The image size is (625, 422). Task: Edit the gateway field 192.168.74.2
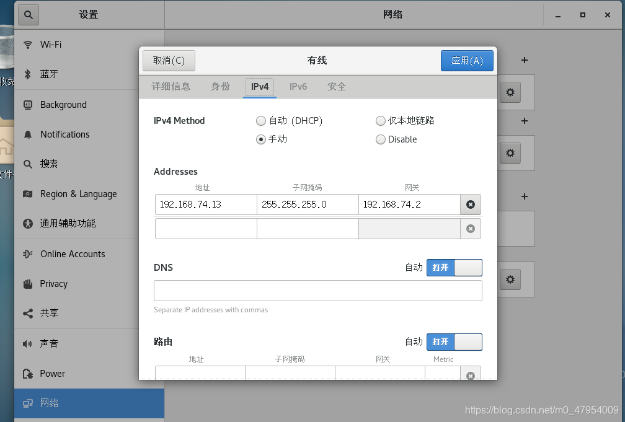point(410,204)
